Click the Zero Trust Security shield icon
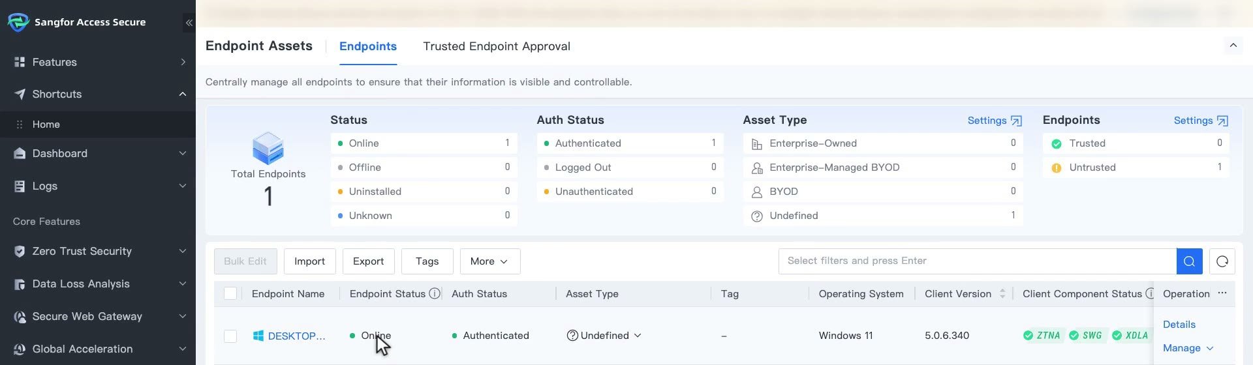 coord(20,251)
